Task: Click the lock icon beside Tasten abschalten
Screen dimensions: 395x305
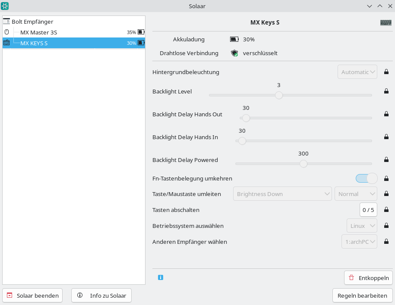Action: (386, 210)
